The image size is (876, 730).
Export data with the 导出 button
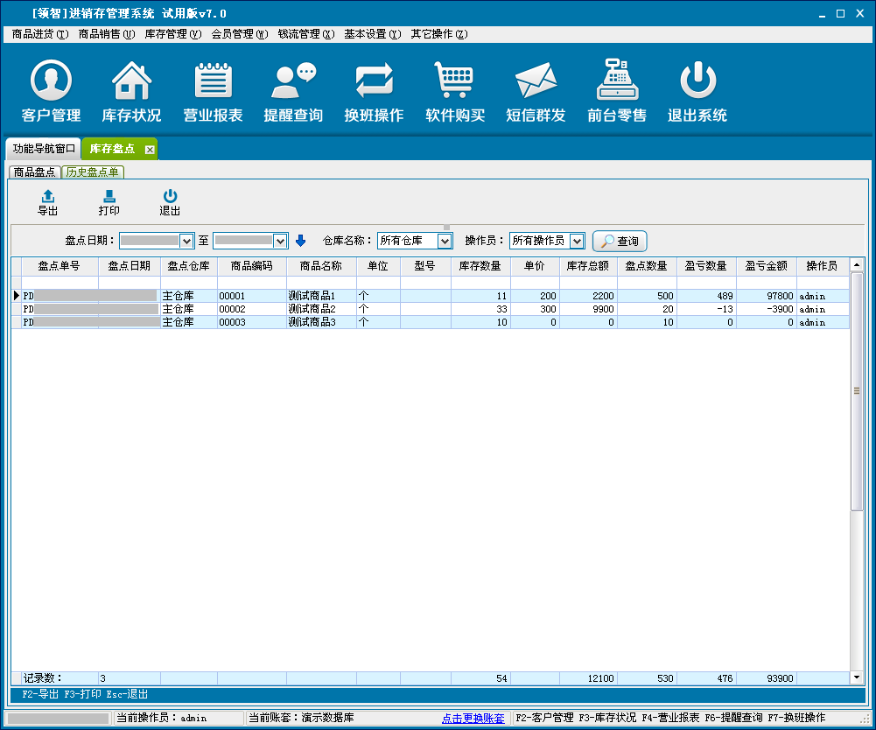48,202
